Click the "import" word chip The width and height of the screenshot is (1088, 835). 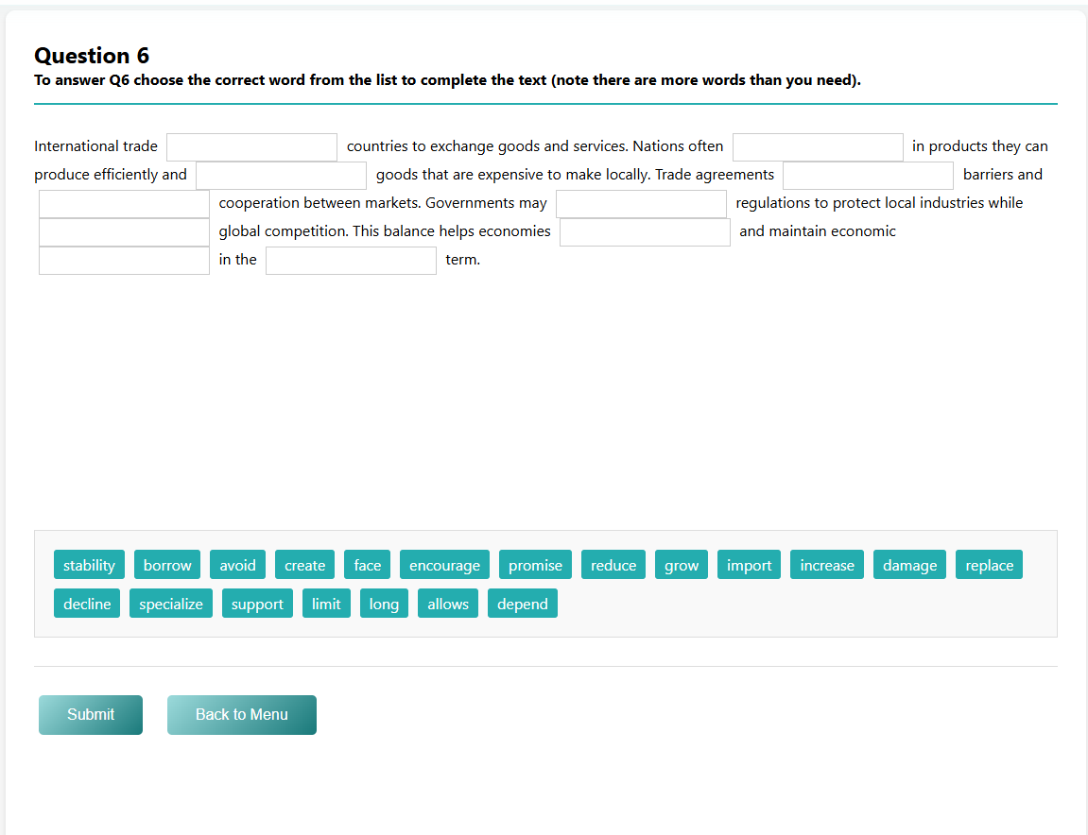[x=749, y=564]
